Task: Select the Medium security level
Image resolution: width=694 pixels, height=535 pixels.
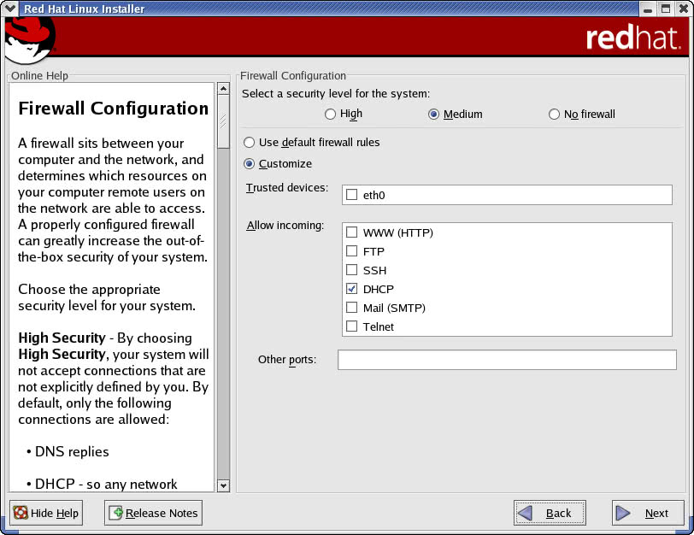Action: [x=434, y=115]
